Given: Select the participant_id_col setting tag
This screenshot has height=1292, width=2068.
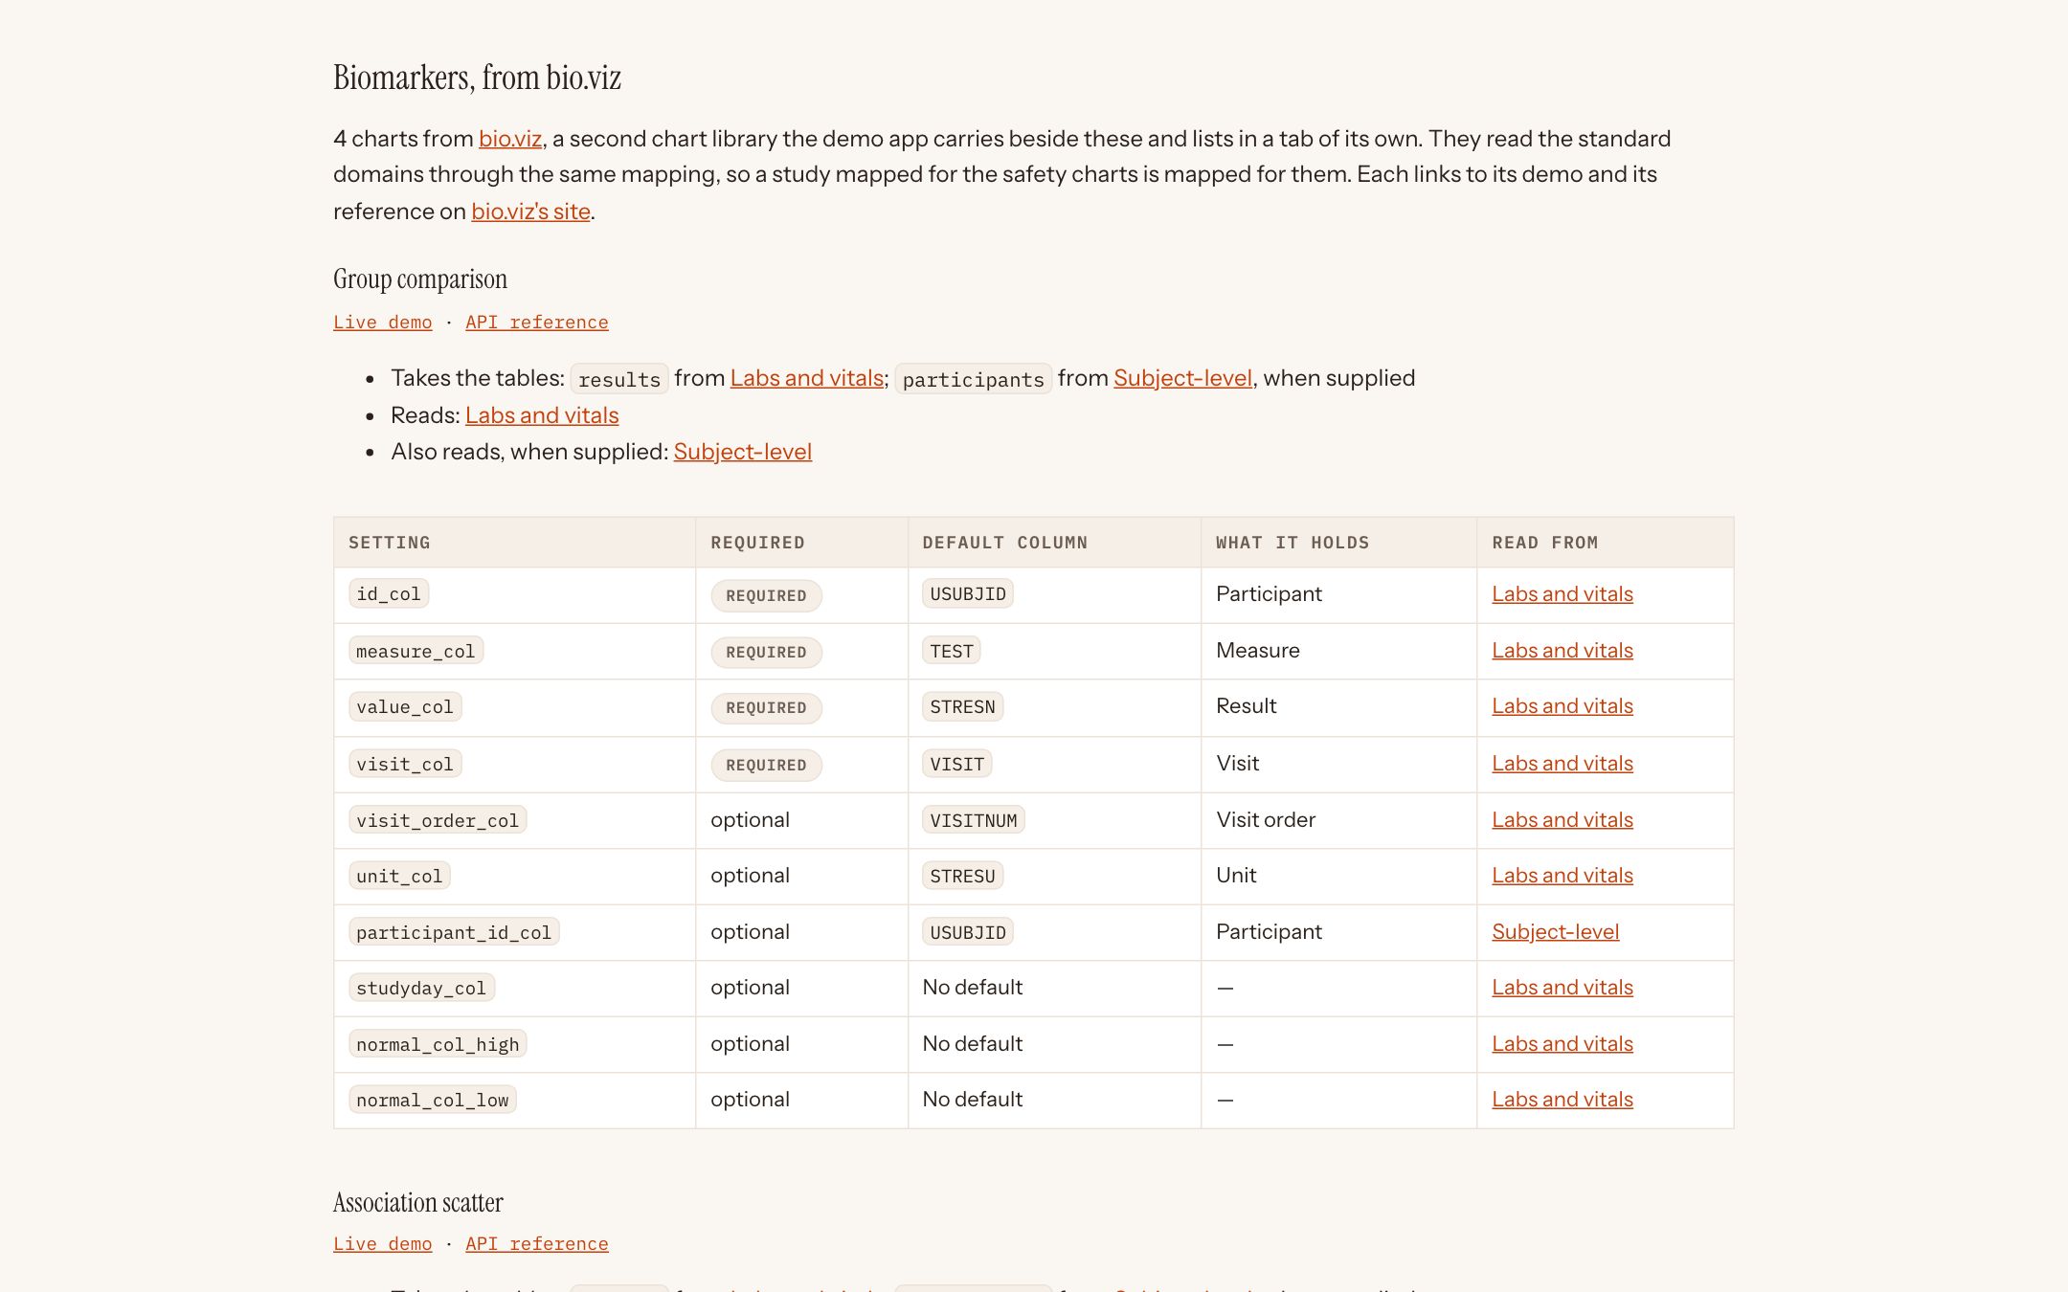Looking at the screenshot, I should pyautogui.click(x=454, y=932).
